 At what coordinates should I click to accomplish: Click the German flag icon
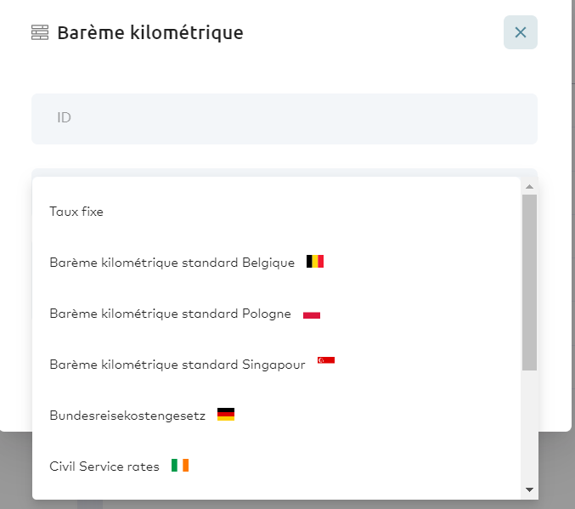point(226,415)
